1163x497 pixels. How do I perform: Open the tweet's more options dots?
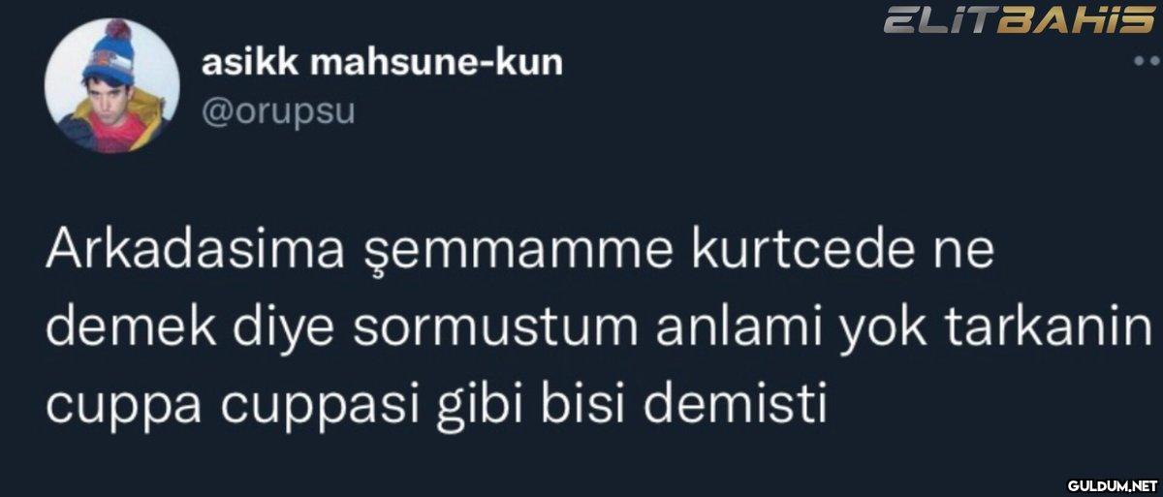pos(1146,60)
